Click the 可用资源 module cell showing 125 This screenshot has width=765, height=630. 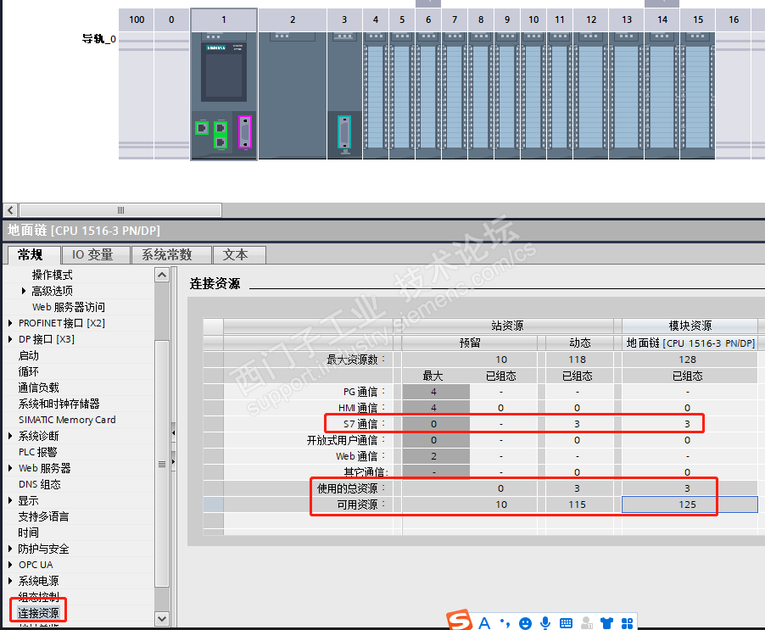tap(690, 505)
